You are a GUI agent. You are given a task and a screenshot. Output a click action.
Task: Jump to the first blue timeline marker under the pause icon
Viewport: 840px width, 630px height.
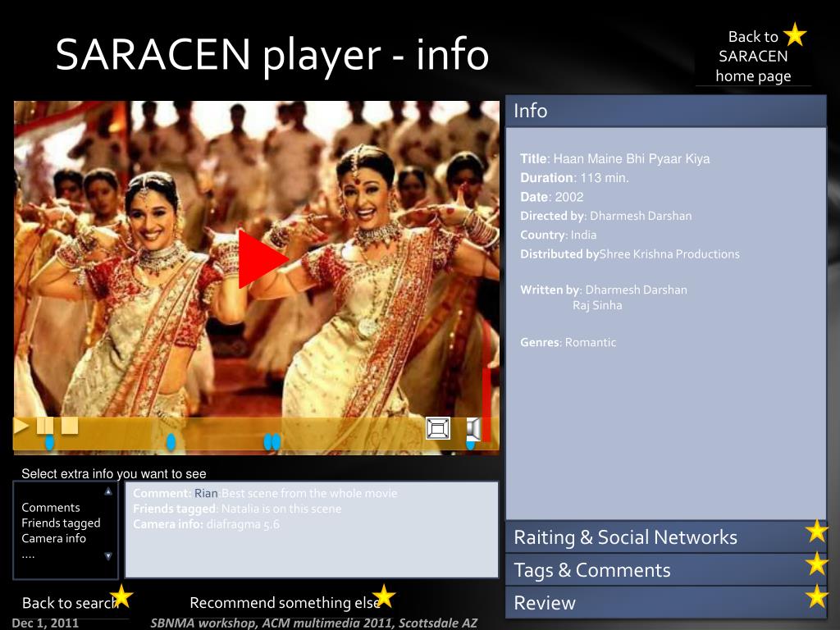[x=49, y=442]
